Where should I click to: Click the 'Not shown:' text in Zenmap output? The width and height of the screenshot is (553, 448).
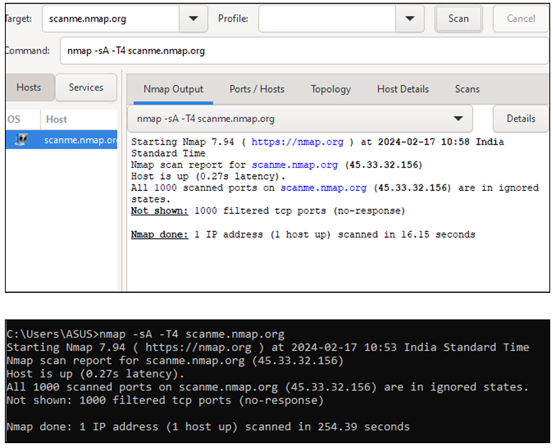[x=159, y=211]
